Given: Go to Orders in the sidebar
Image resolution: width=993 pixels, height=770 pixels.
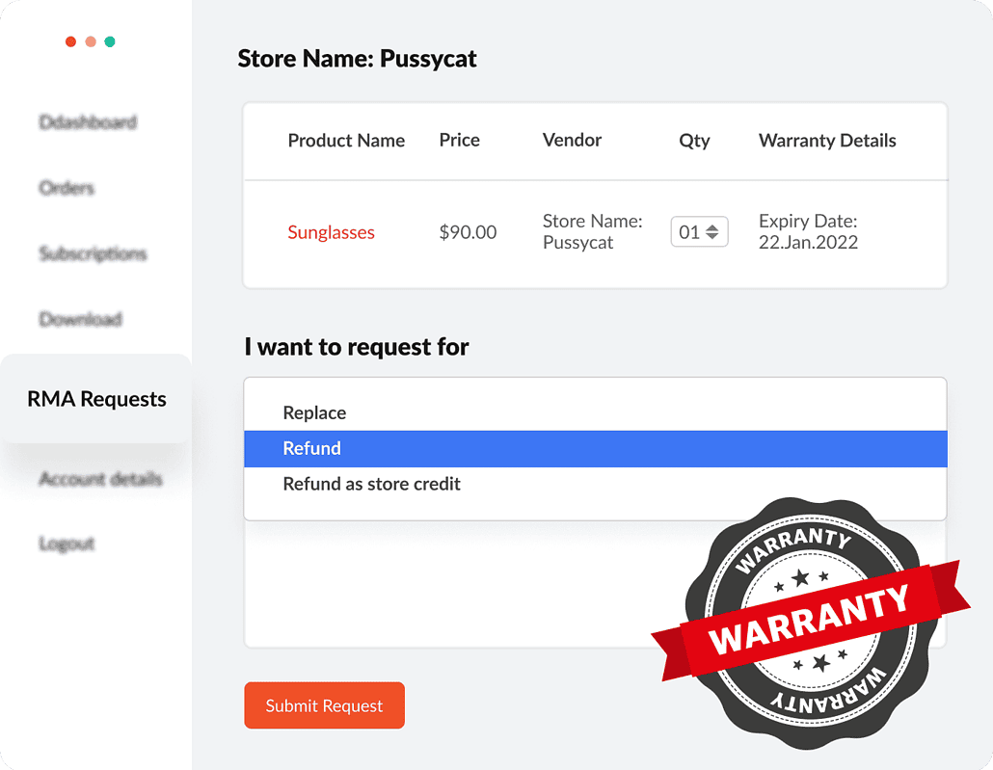Looking at the screenshot, I should click(67, 188).
